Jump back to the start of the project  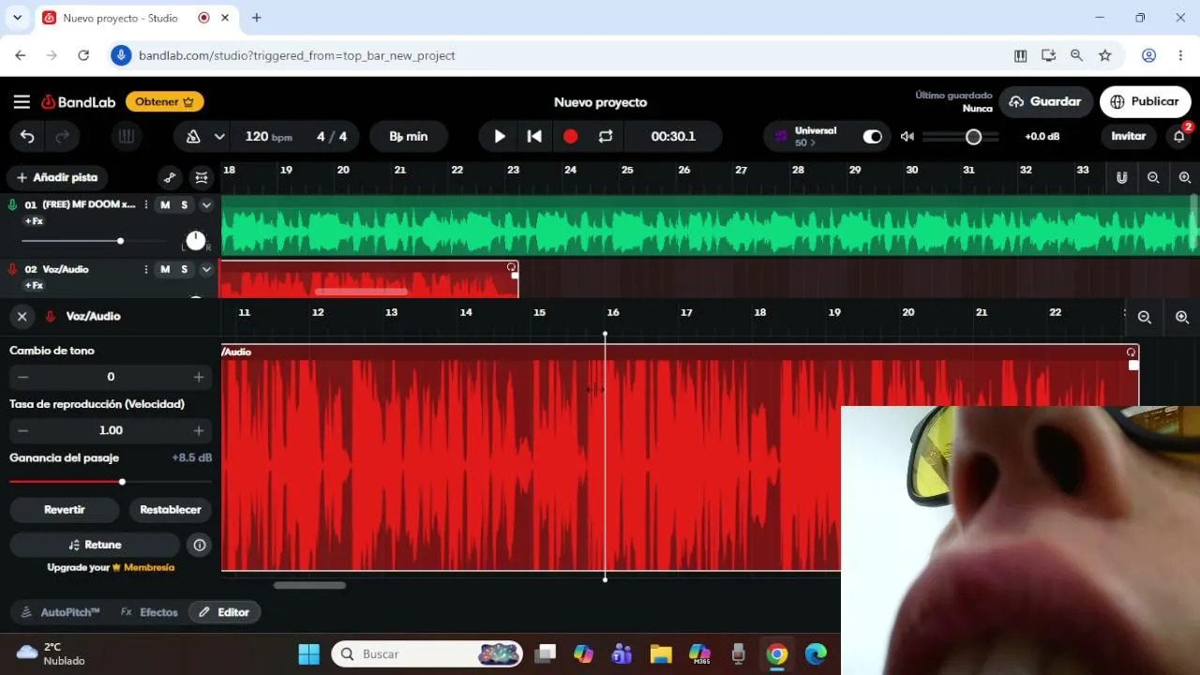[x=534, y=137]
